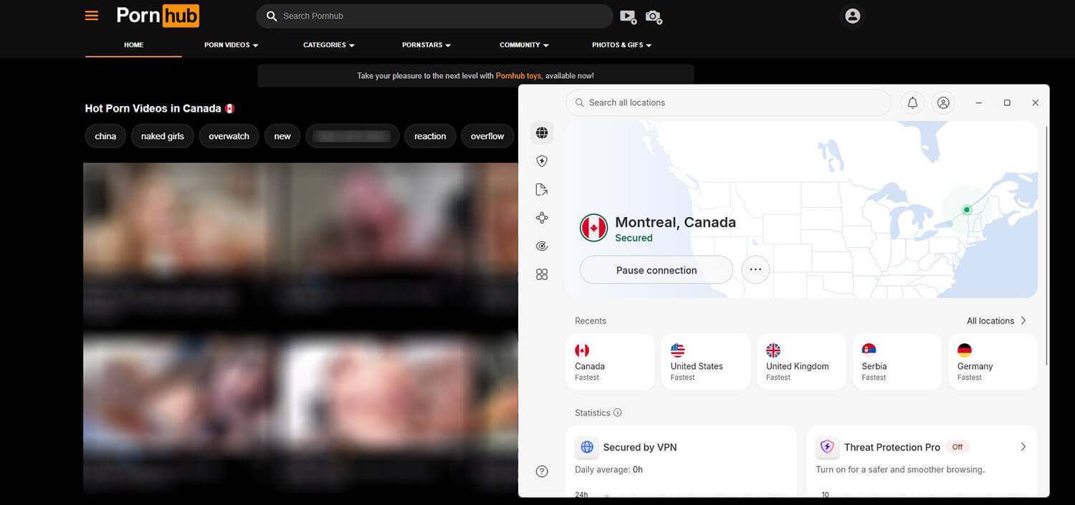Open Dark Web Monitor target icon in sidebar
Image resolution: width=1075 pixels, height=505 pixels.
[x=542, y=246]
